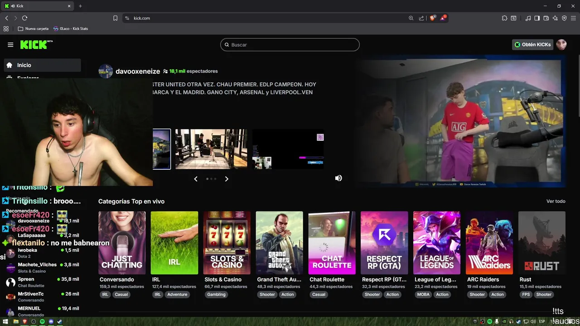580x326 pixels.
Task: Click the share page icon
Action: [x=421, y=18]
